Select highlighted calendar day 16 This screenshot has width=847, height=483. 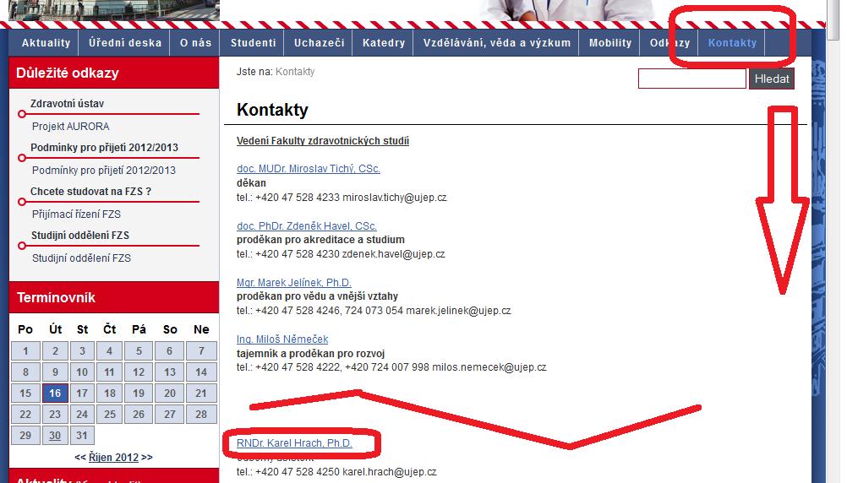point(55,393)
